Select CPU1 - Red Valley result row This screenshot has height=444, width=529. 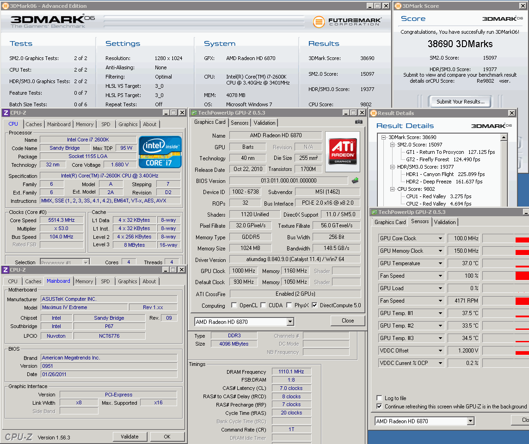[x=438, y=196]
